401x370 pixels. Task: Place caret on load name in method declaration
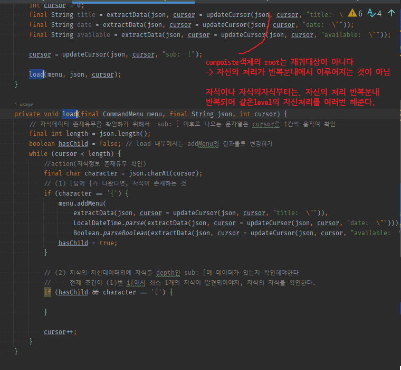tap(70, 114)
